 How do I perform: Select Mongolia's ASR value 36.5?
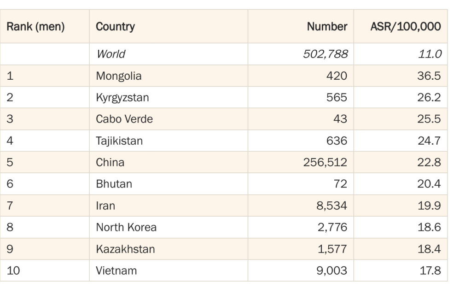[429, 76]
